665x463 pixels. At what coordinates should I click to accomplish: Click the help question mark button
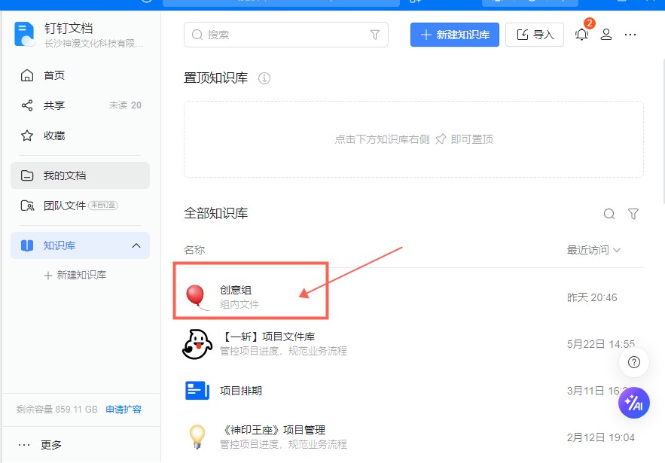coord(634,363)
